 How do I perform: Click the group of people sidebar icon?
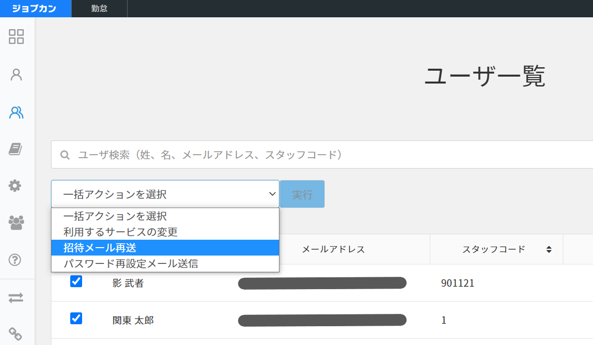[x=16, y=222]
